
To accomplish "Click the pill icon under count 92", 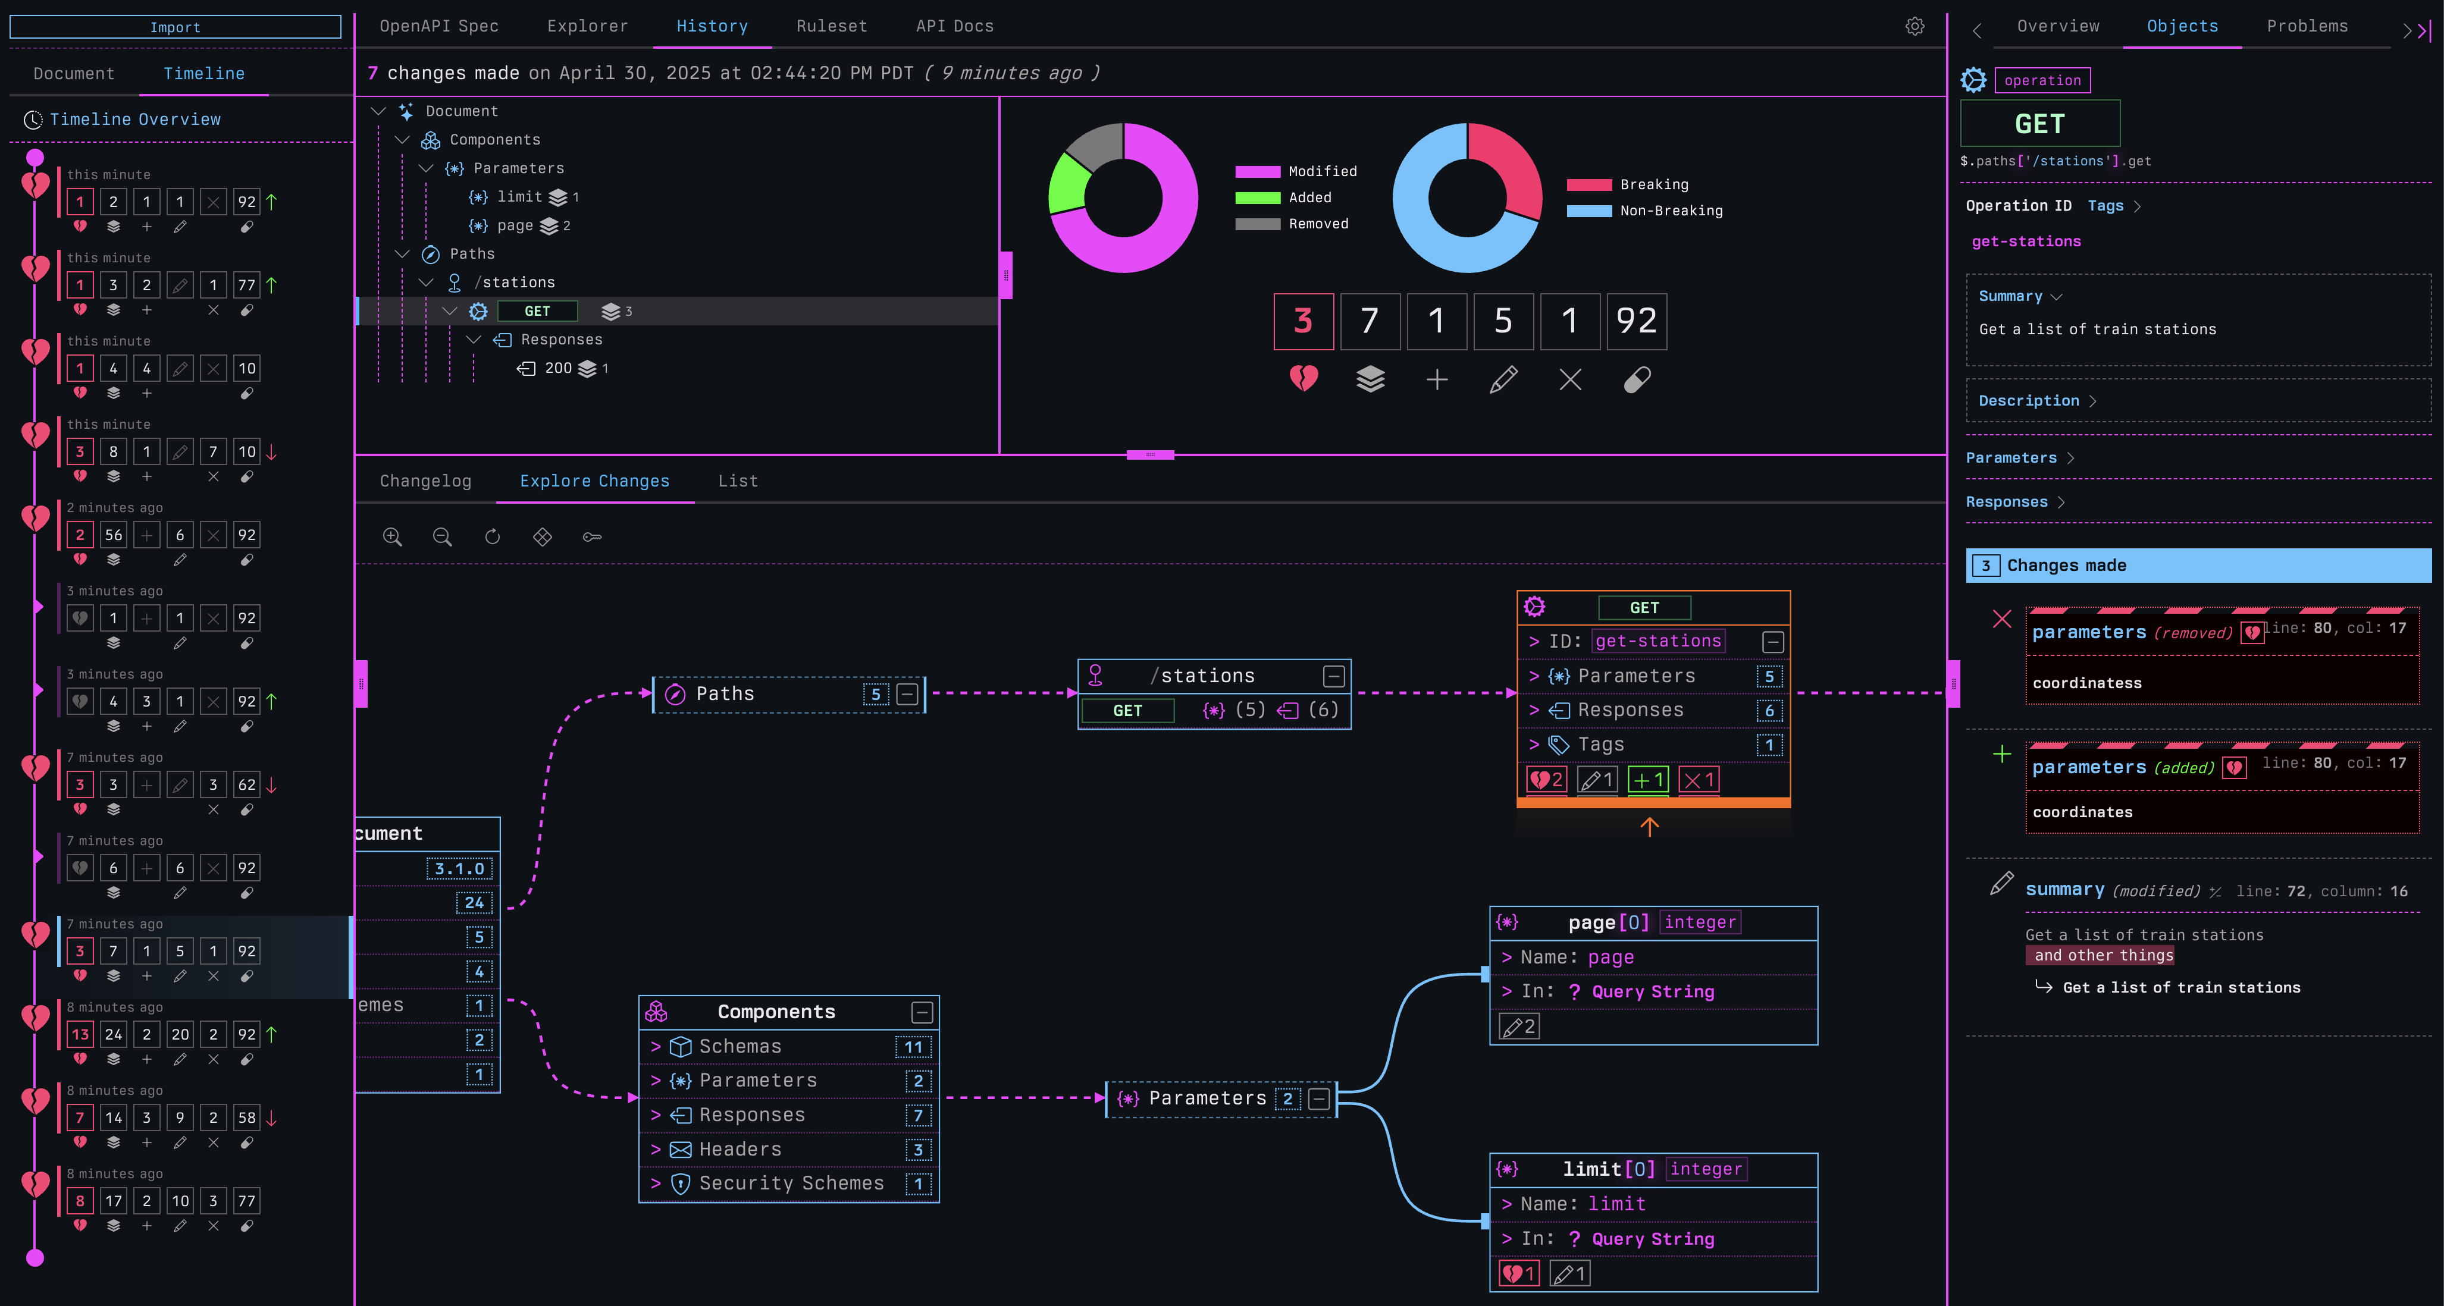I will (1637, 379).
